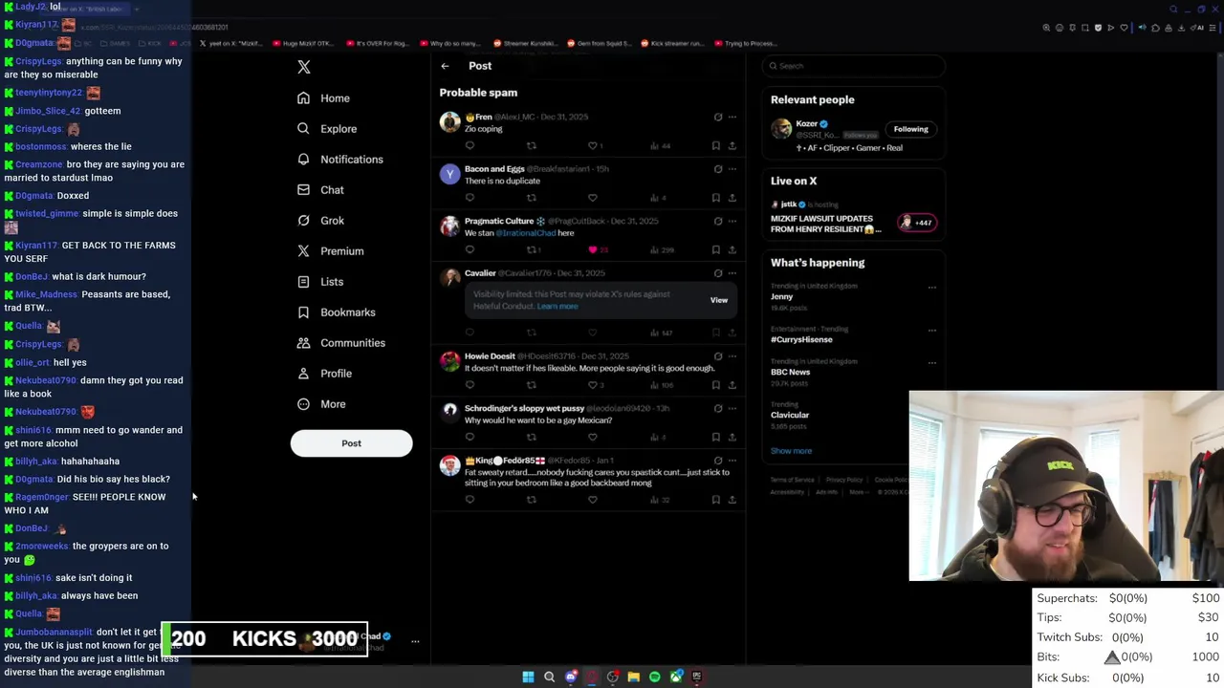Bookmark Fren's post
The height and width of the screenshot is (688, 1224).
(715, 146)
